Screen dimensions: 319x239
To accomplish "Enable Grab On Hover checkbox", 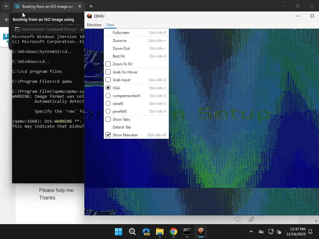I will pos(108,72).
